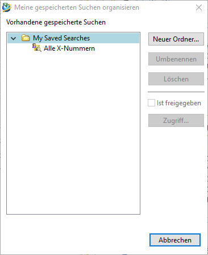
Task: Click the application globe icon in title bar
Action: (7, 7)
